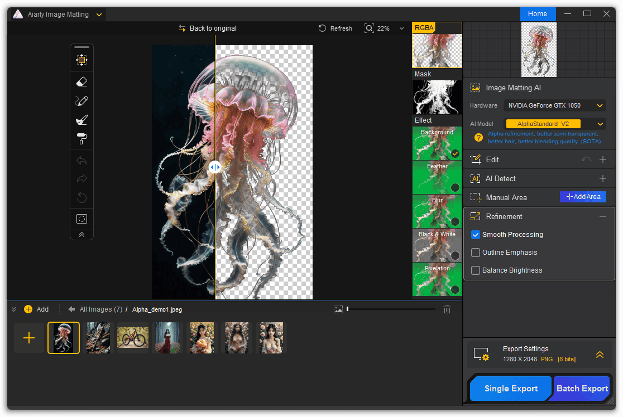This screenshot has height=417, width=623.
Task: Select the Brush tool
Action: (x=82, y=101)
